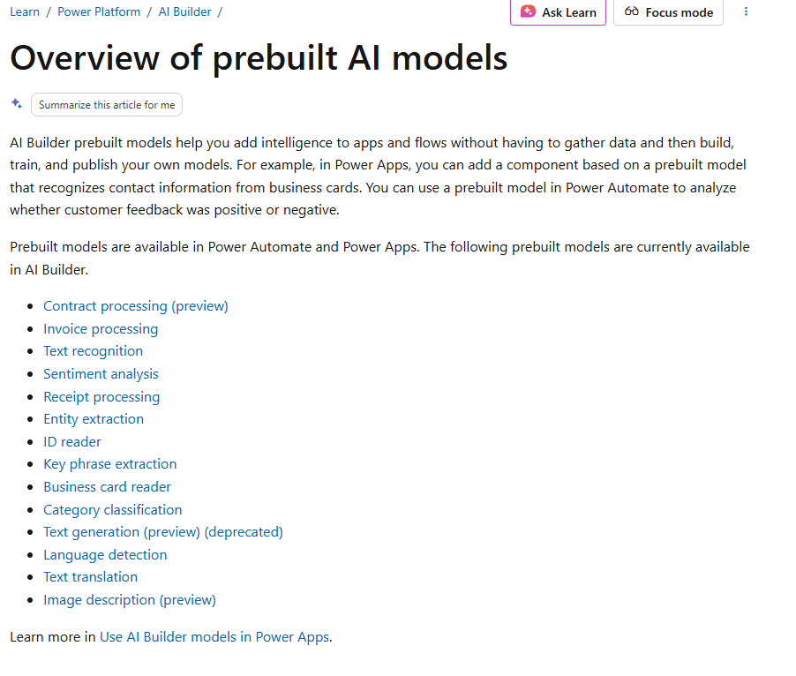Navigate to Learn in the breadcrumb

(x=24, y=11)
